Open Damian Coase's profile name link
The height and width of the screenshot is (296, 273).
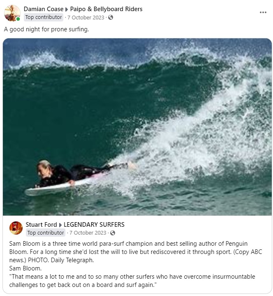(x=44, y=9)
